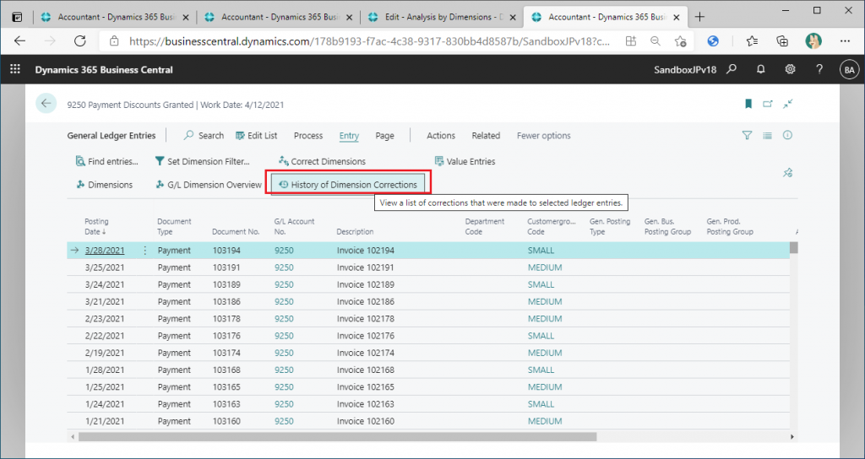Image resolution: width=865 pixels, height=459 pixels.
Task: Open a new browser tab
Action: pos(699,17)
